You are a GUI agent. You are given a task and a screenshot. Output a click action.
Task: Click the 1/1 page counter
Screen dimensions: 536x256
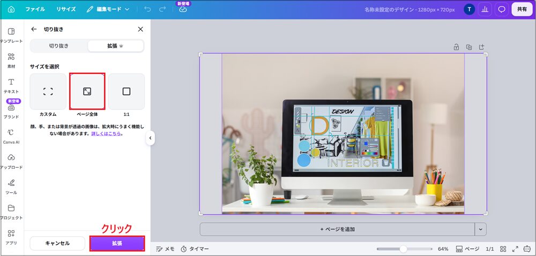tap(490, 249)
